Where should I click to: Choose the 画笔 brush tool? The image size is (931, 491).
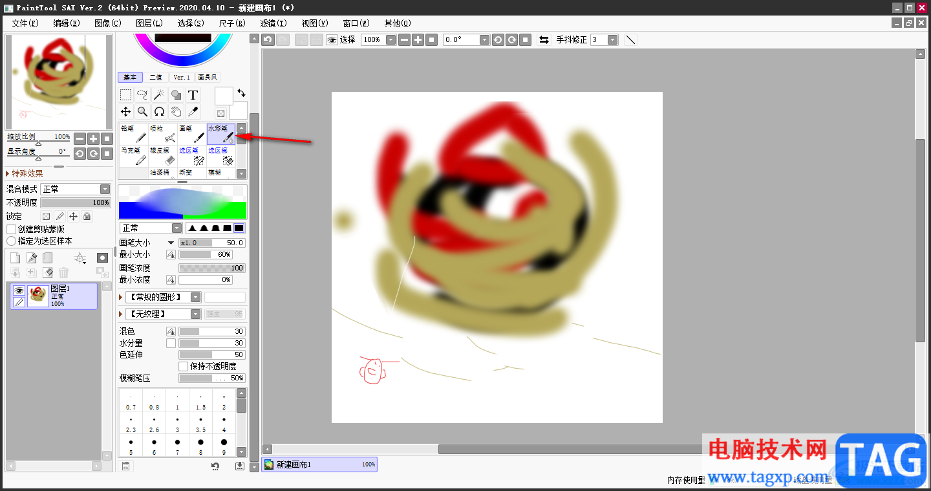point(192,134)
